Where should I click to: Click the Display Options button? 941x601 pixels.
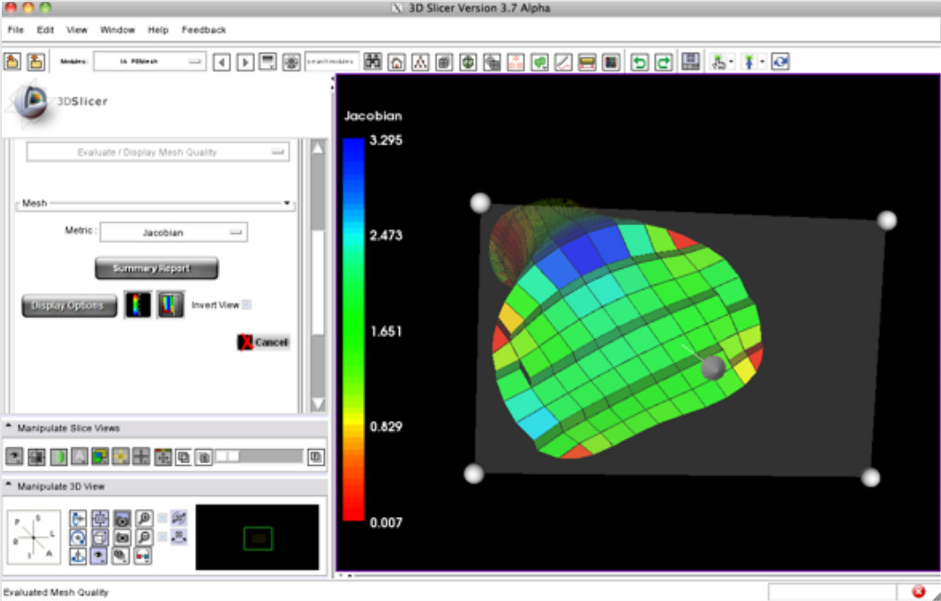pos(69,306)
